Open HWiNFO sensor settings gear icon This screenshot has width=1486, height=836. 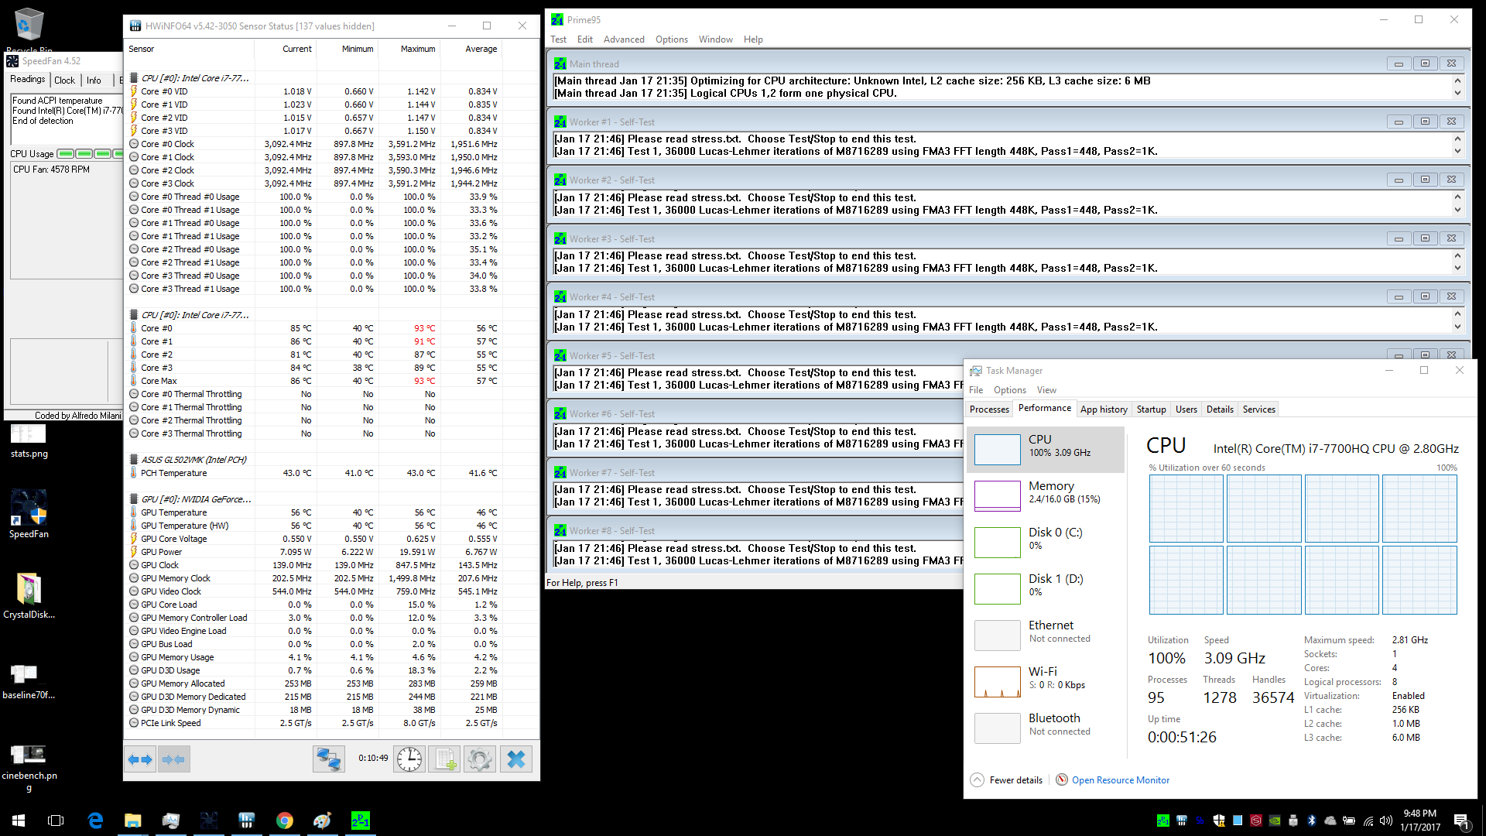pyautogui.click(x=480, y=759)
